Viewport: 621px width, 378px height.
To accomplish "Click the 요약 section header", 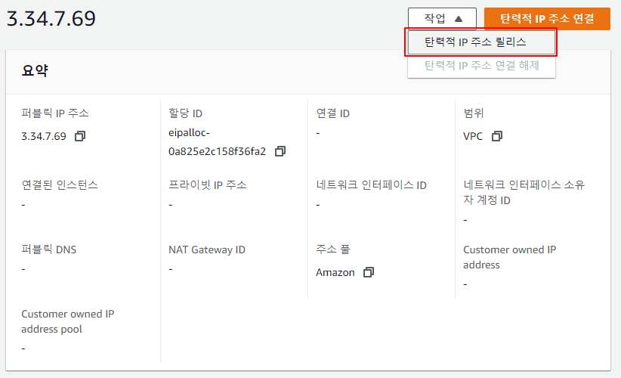I will click(35, 71).
